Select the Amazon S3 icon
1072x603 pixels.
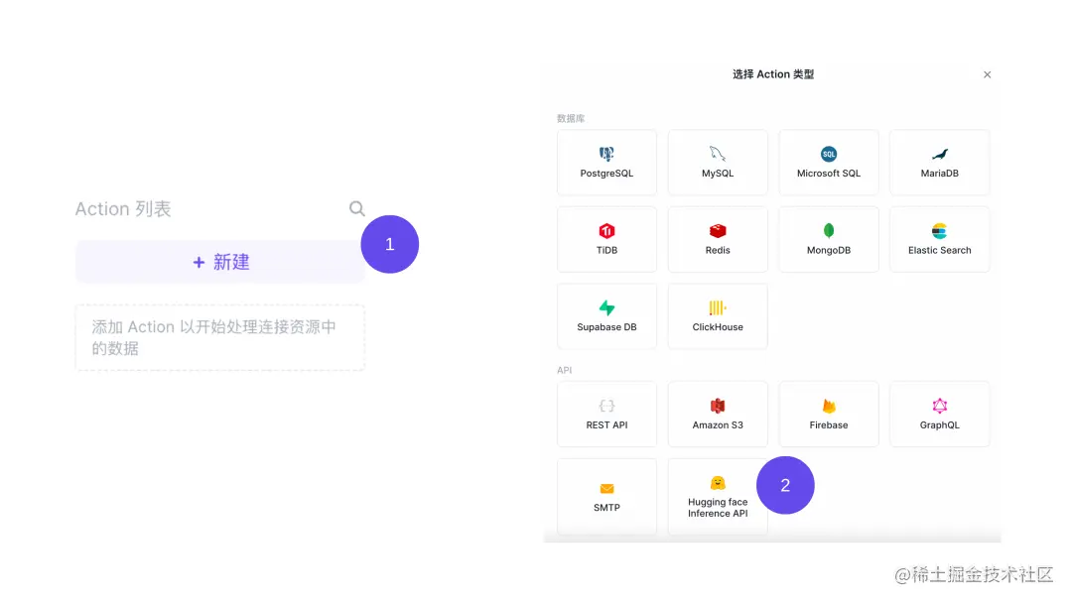click(718, 406)
